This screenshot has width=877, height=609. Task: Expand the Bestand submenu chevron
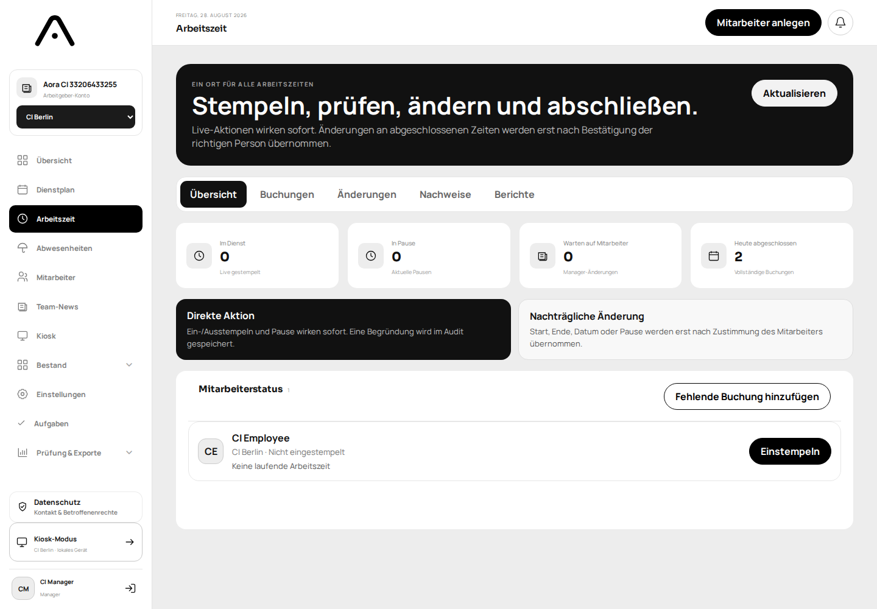pyautogui.click(x=129, y=365)
